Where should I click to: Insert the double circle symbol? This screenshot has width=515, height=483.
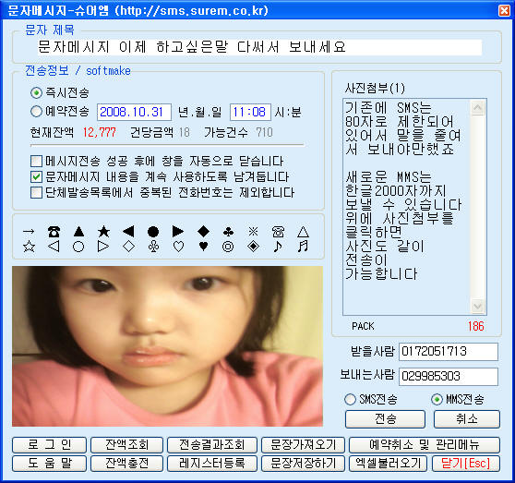click(228, 247)
